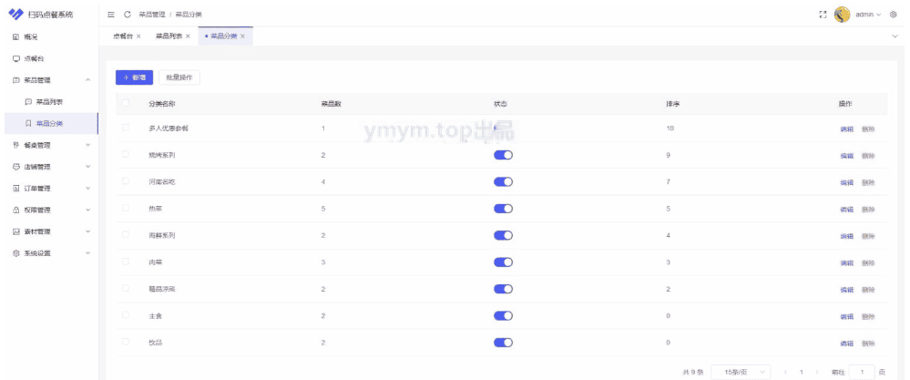910x380 pixels.
Task: Toggle the status switch for 饮品
Action: pos(503,343)
